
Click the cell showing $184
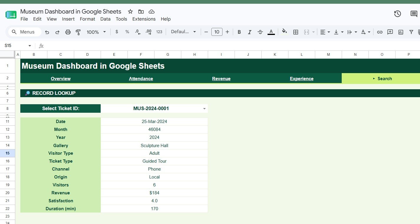(154, 193)
